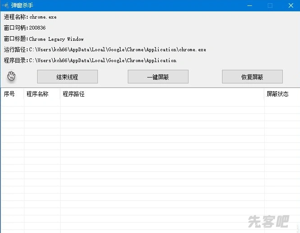Click the 程序名称 column header
300x233 pixels.
(38, 94)
